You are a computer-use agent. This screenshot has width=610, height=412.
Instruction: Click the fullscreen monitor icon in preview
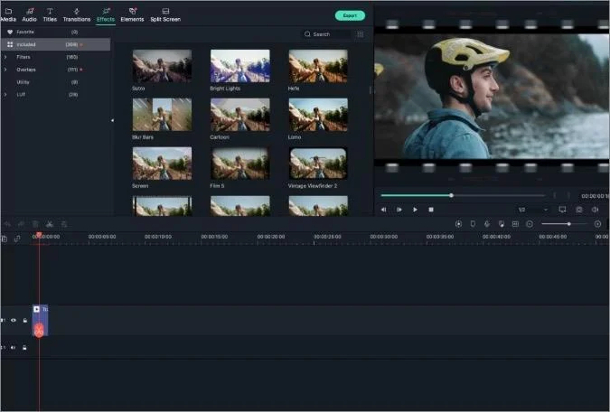(562, 210)
